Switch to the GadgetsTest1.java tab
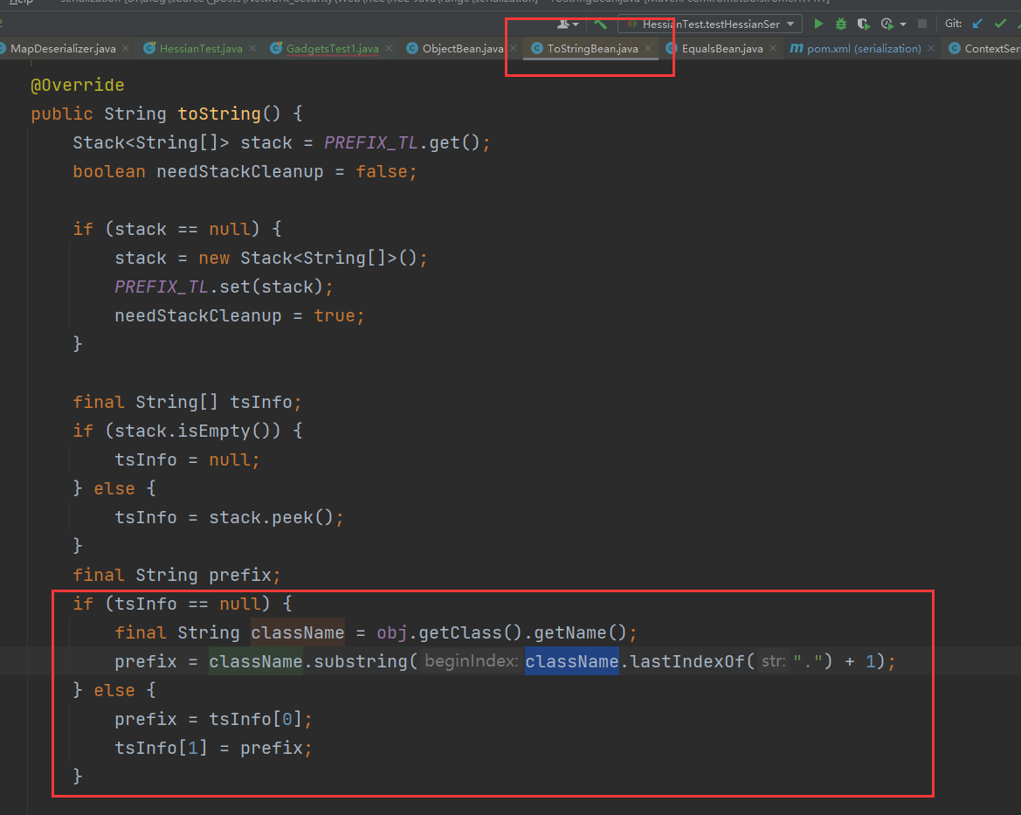 click(x=332, y=49)
